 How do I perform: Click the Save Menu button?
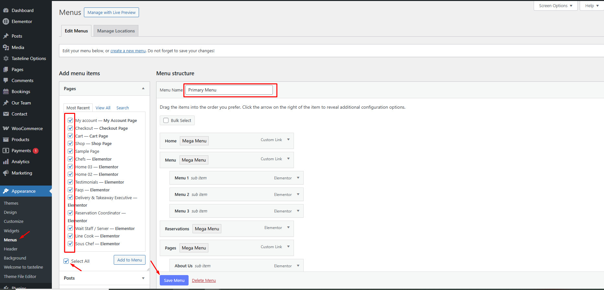point(174,280)
